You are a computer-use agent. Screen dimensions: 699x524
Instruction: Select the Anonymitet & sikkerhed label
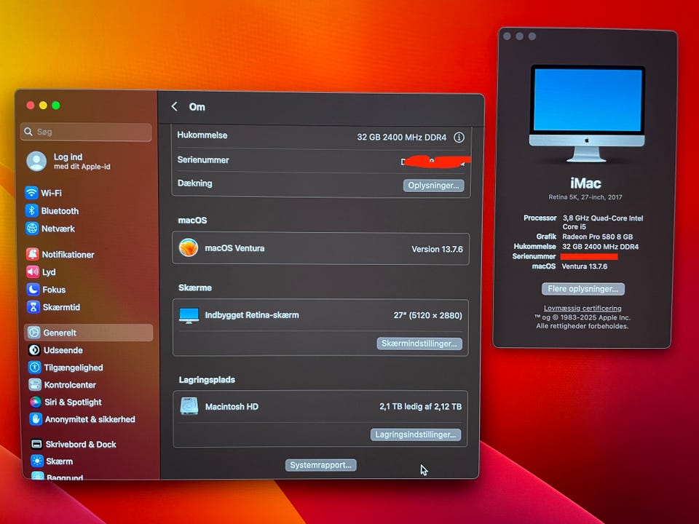point(90,419)
